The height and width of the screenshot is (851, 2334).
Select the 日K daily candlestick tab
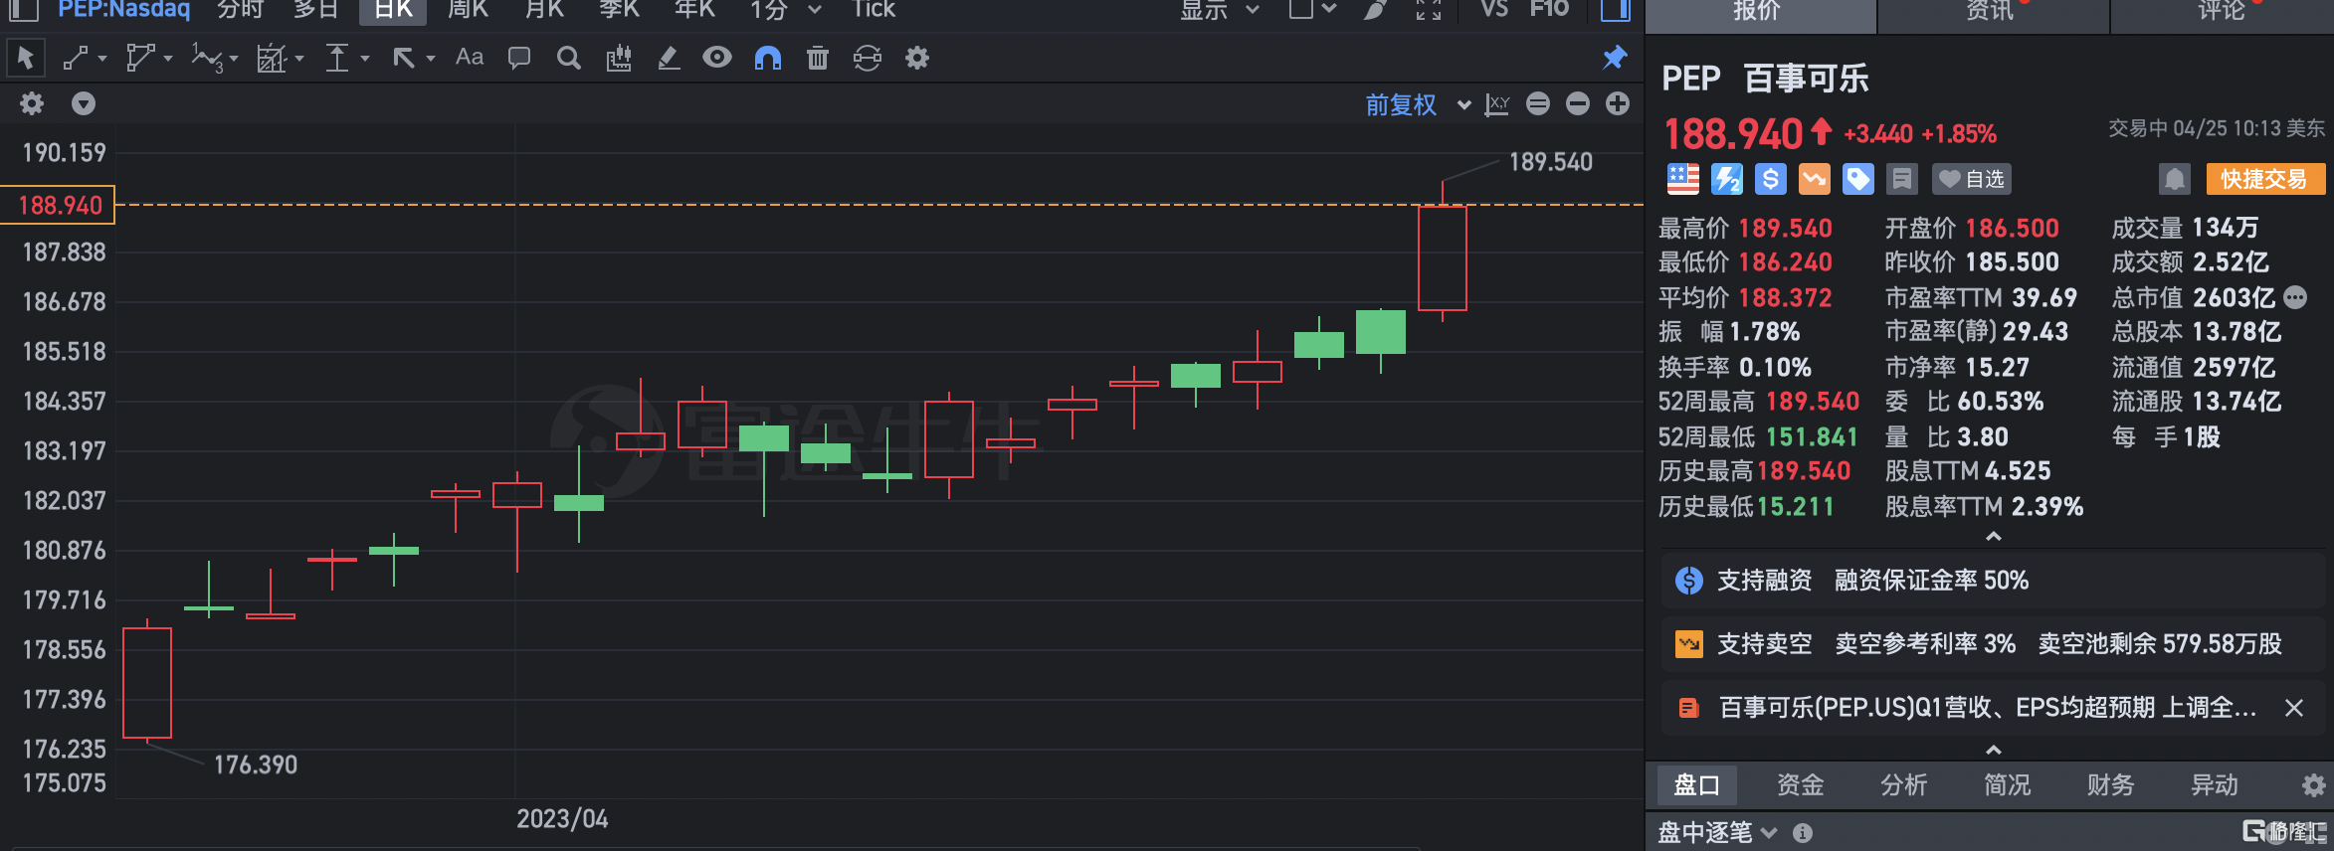click(x=393, y=10)
